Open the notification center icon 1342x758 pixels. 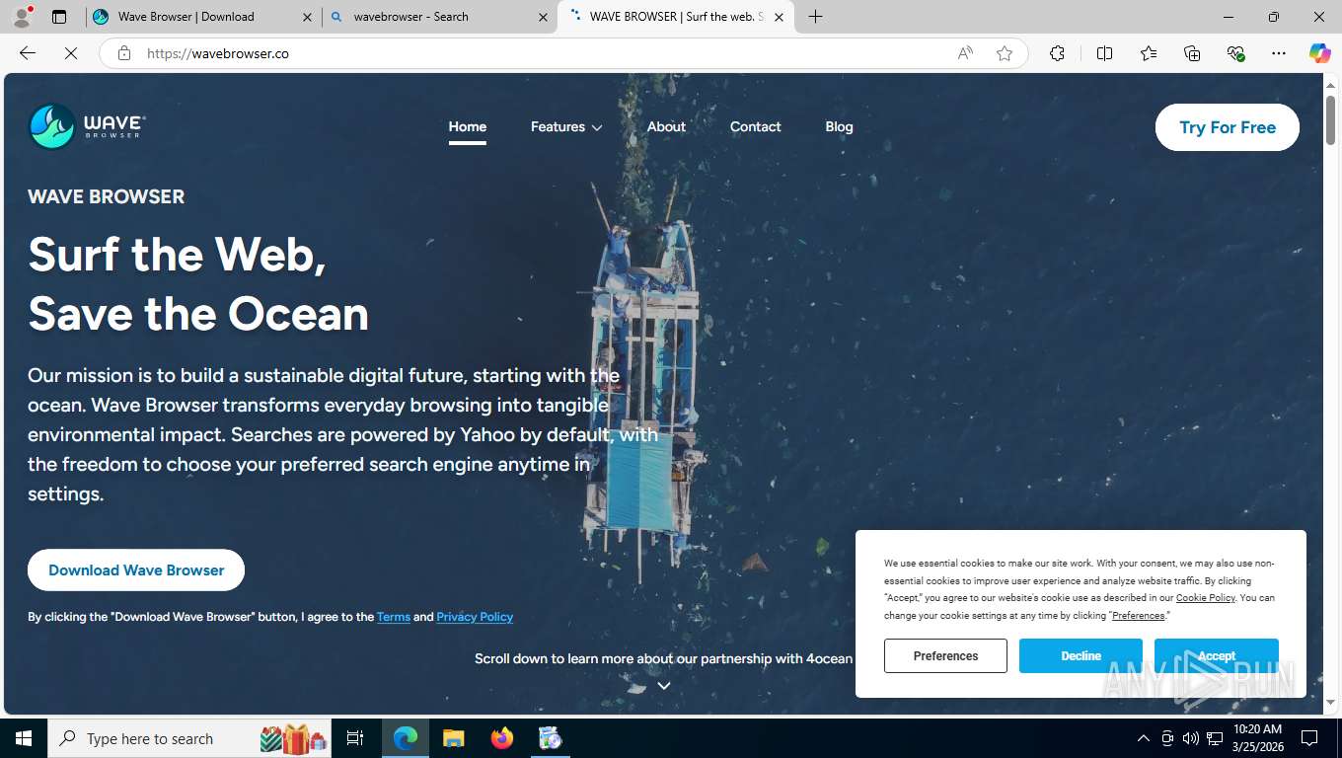click(1309, 738)
